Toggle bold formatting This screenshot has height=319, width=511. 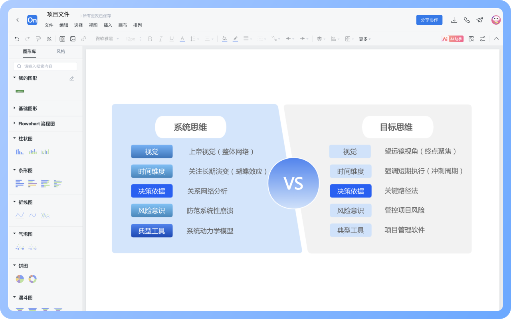click(150, 39)
